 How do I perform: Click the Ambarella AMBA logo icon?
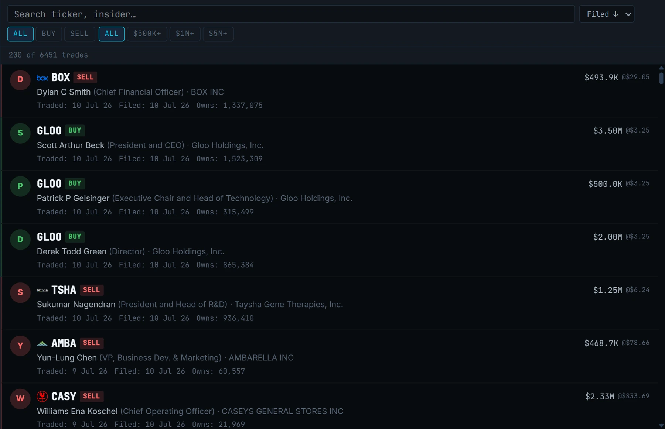(x=42, y=343)
